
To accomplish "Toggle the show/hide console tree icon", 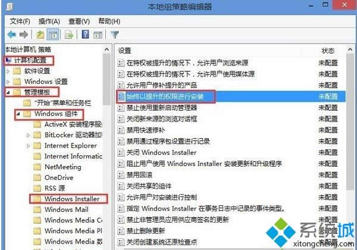I will 53,35.
